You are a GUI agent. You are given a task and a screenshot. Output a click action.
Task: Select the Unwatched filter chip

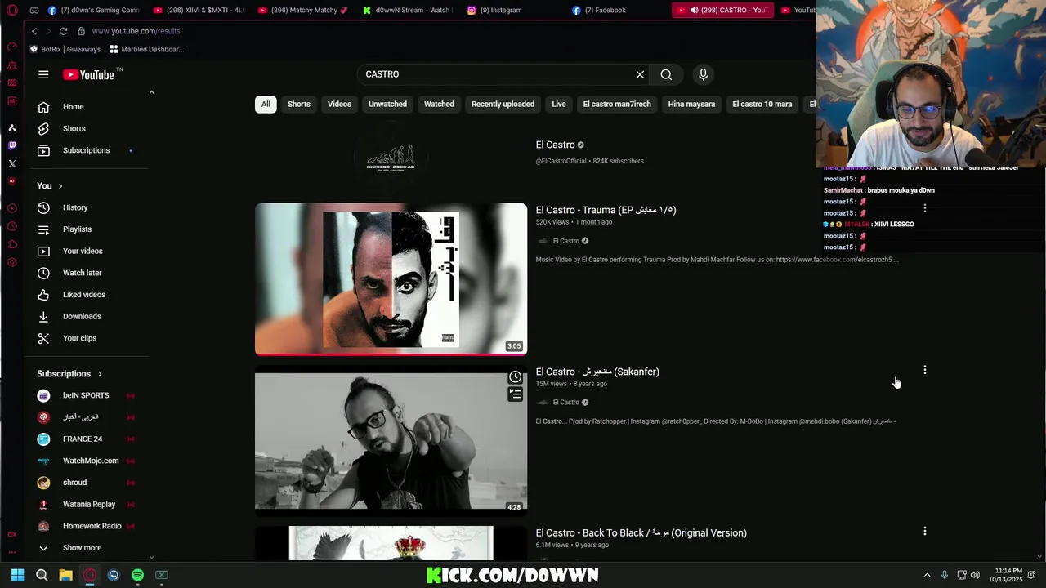[387, 104]
